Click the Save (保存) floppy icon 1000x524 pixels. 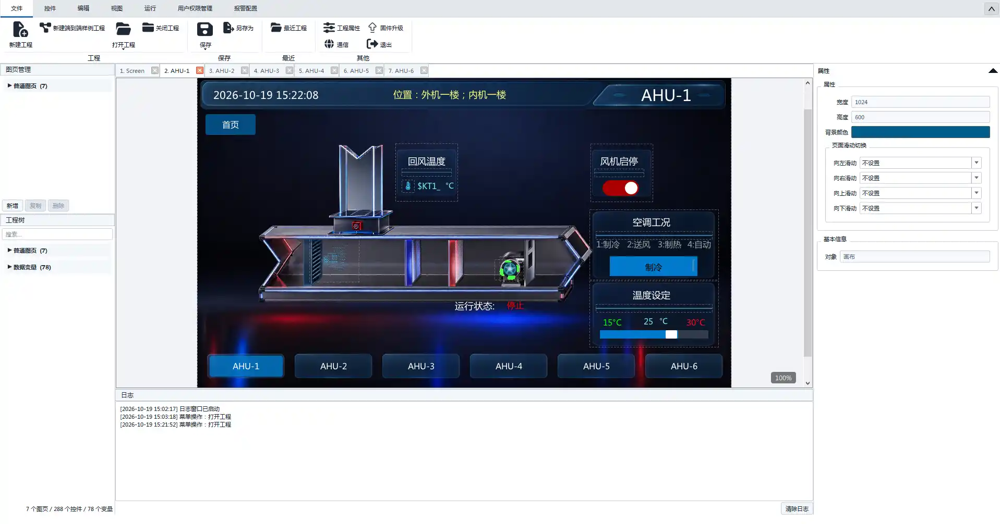click(x=205, y=30)
